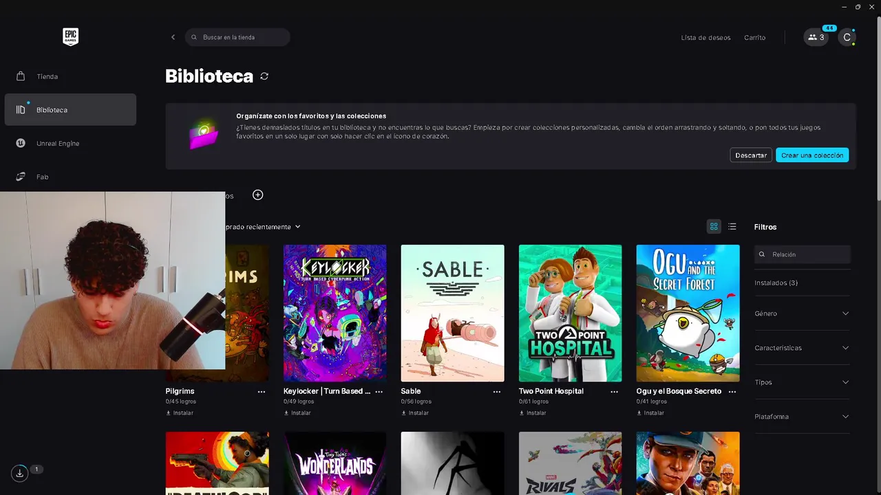Open Lista de deseos
Screen dimensions: 881x495
click(x=705, y=38)
